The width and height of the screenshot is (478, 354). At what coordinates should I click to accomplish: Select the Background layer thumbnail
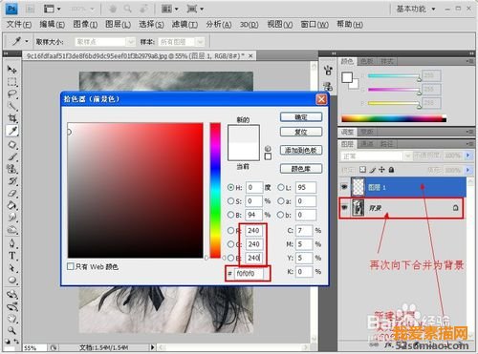tap(358, 208)
